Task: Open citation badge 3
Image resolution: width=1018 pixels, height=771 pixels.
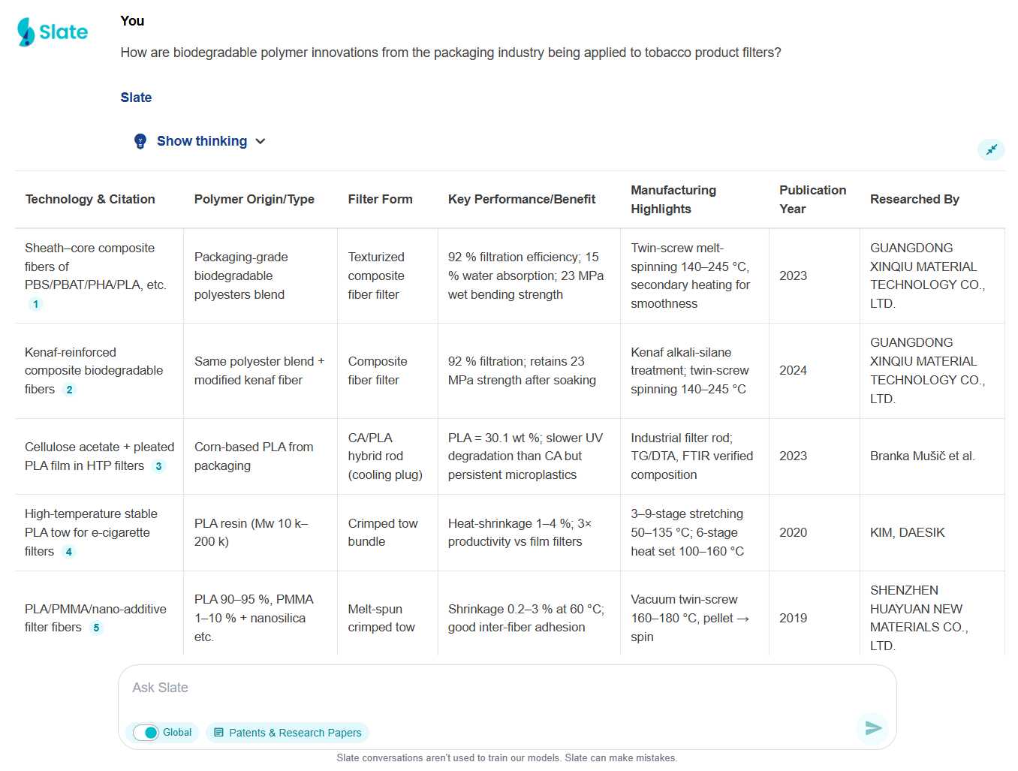Action: click(158, 466)
